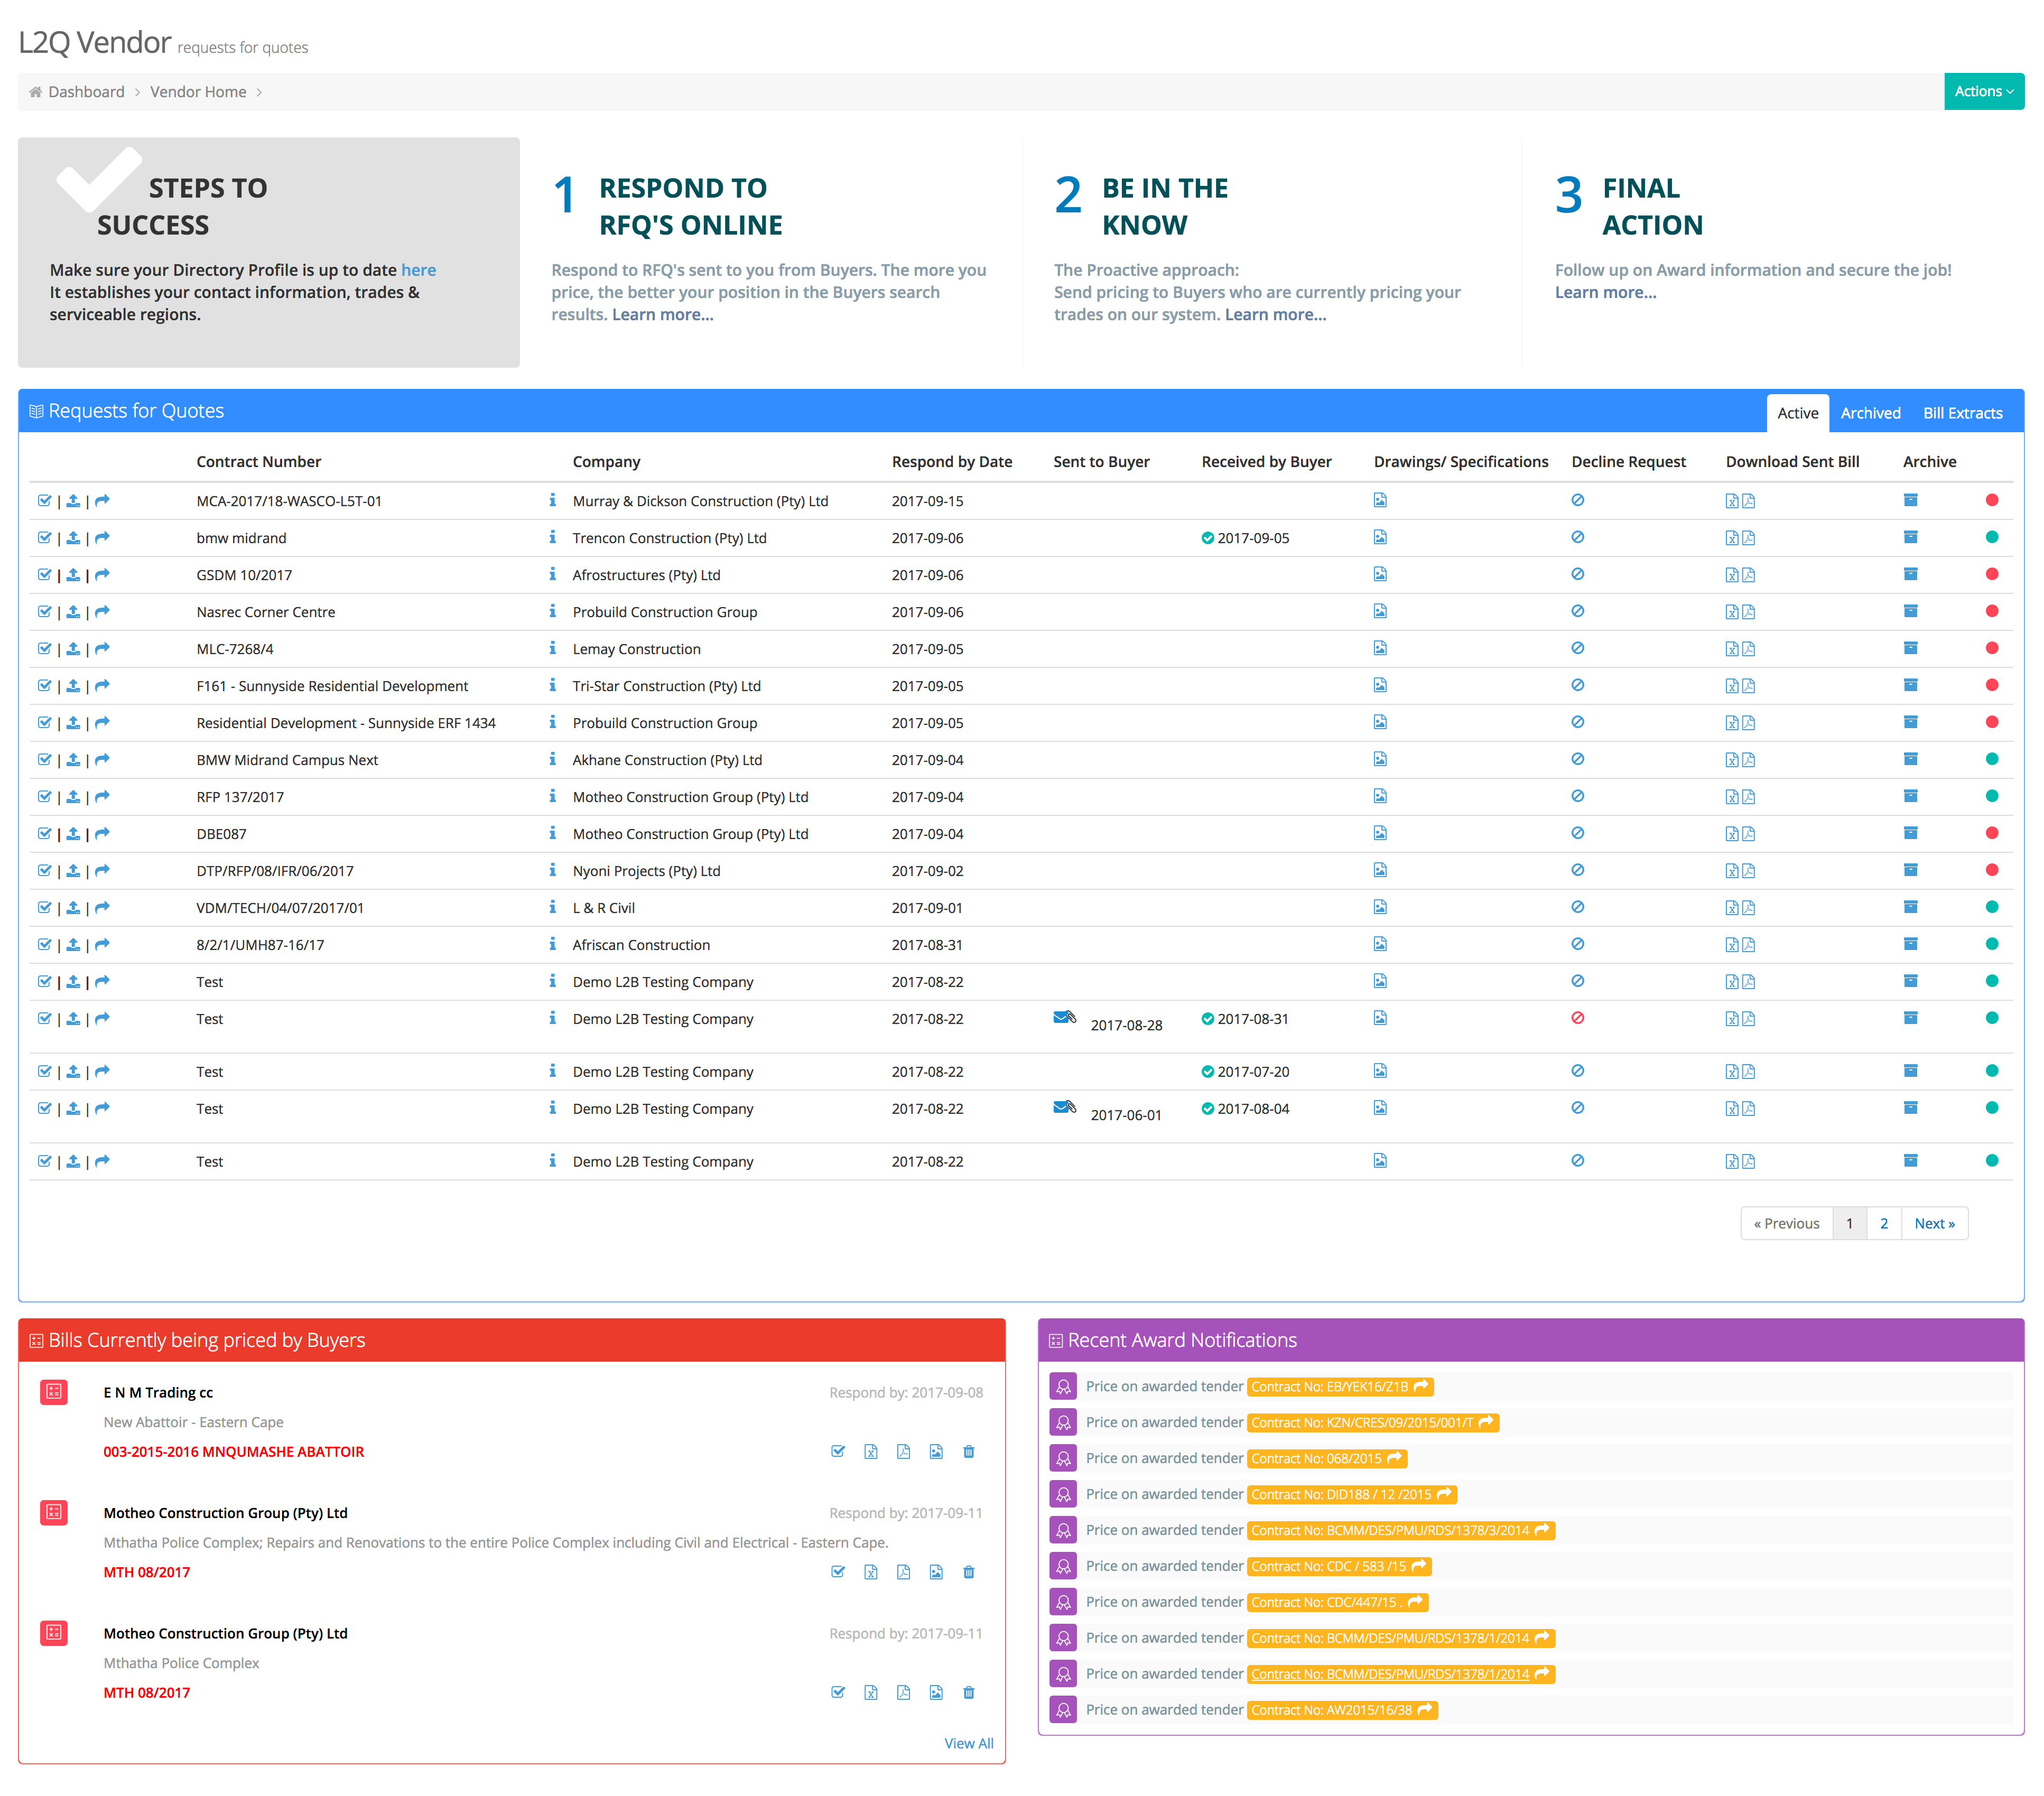Click the price-check icon for MCA-2017/18-WASCO-L5T-01
This screenshot has height=1796, width=2044.
point(44,500)
